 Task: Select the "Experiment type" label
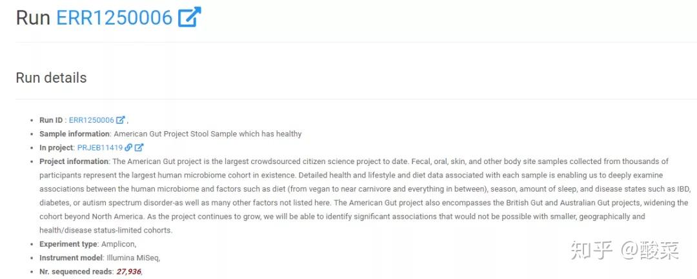[68, 244]
